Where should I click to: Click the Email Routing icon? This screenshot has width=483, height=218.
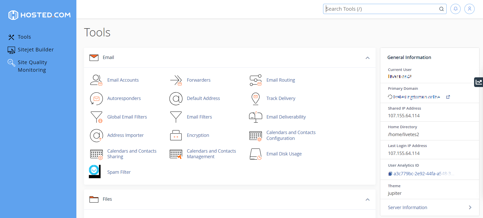tap(256, 80)
